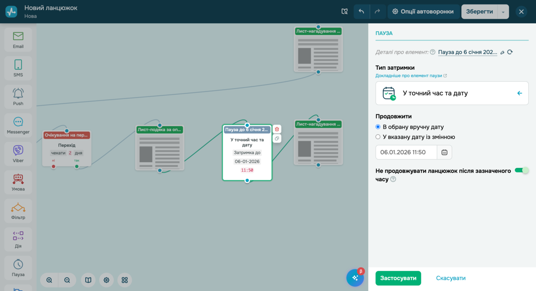Add an Email element from sidebar
The width and height of the screenshot is (536, 291).
18,40
